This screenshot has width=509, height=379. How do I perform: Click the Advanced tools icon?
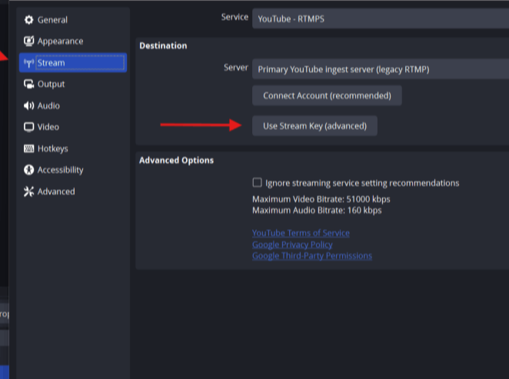point(28,191)
